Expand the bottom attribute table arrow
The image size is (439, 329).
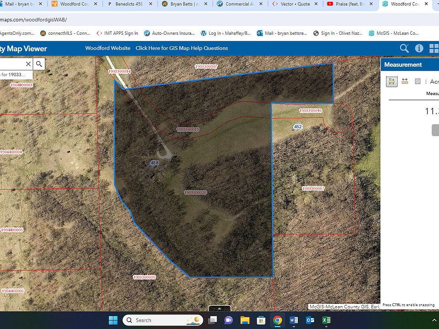tap(219, 308)
